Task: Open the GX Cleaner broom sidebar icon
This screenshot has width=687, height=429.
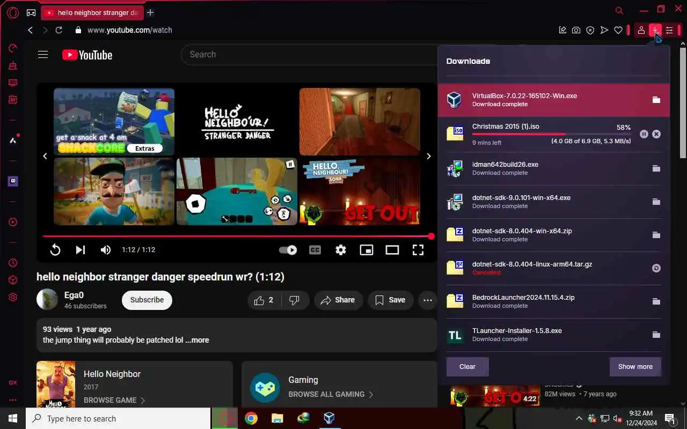Action: (13, 65)
